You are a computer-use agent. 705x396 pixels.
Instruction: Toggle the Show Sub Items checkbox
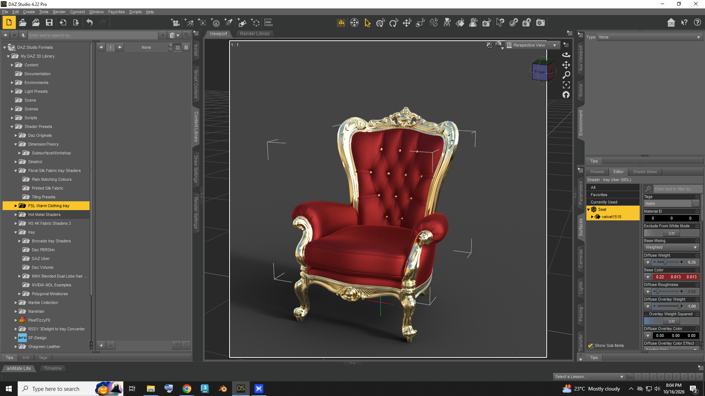coord(590,345)
